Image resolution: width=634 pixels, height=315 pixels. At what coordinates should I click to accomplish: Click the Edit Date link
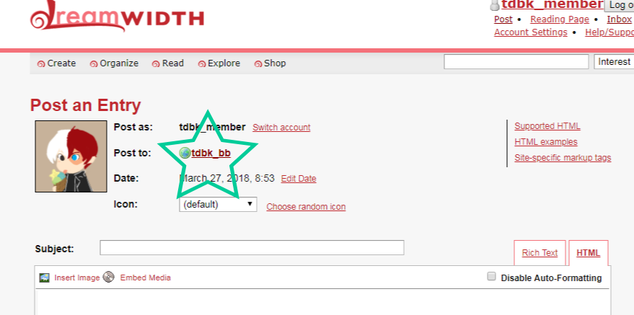[x=299, y=179]
